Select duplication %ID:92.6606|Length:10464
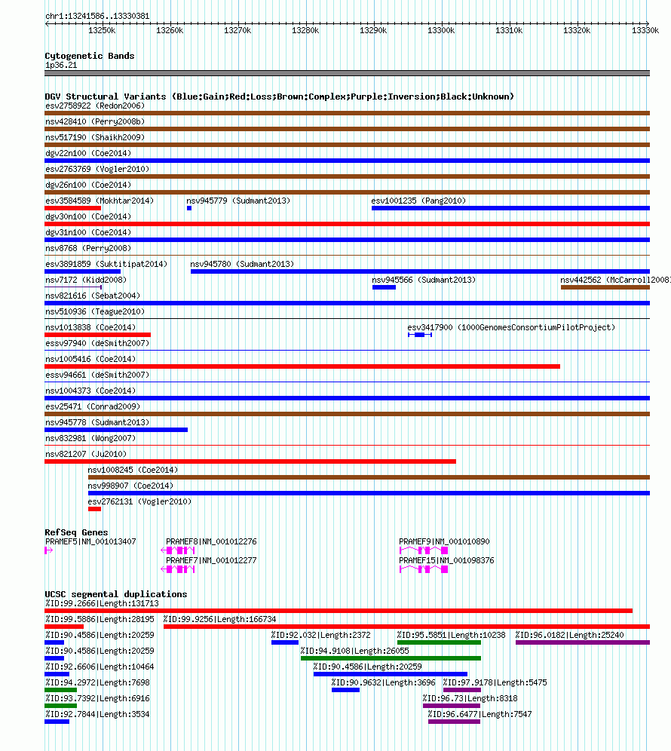 (57, 673)
